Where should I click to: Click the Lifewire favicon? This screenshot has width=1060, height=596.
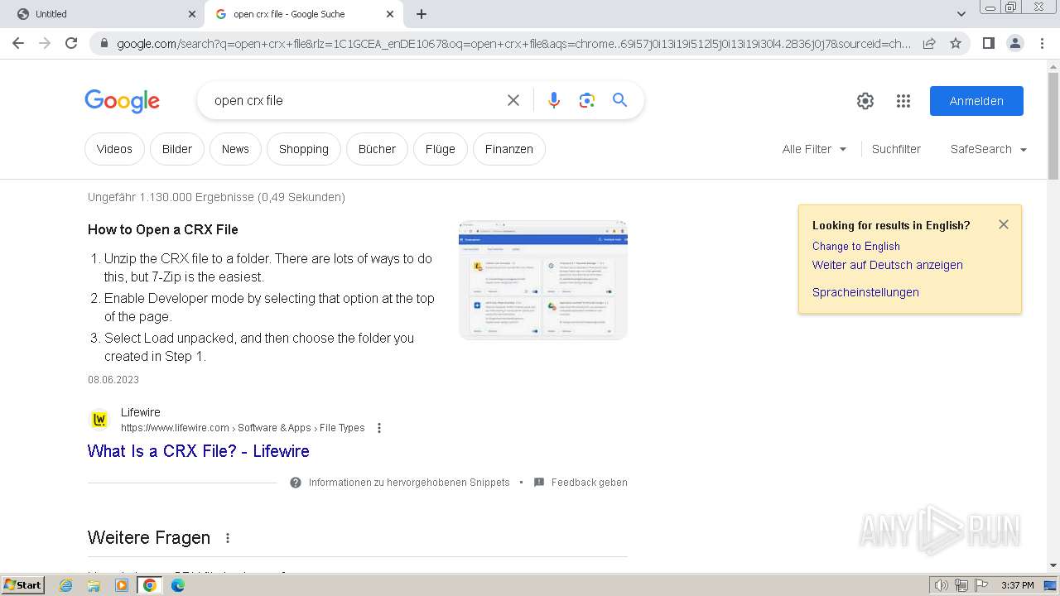[x=99, y=420]
